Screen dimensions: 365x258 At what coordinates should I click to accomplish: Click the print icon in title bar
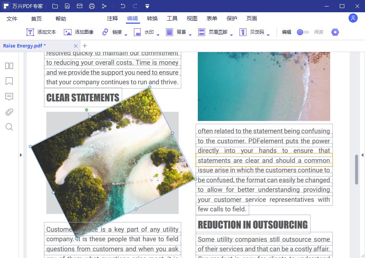point(91,6)
